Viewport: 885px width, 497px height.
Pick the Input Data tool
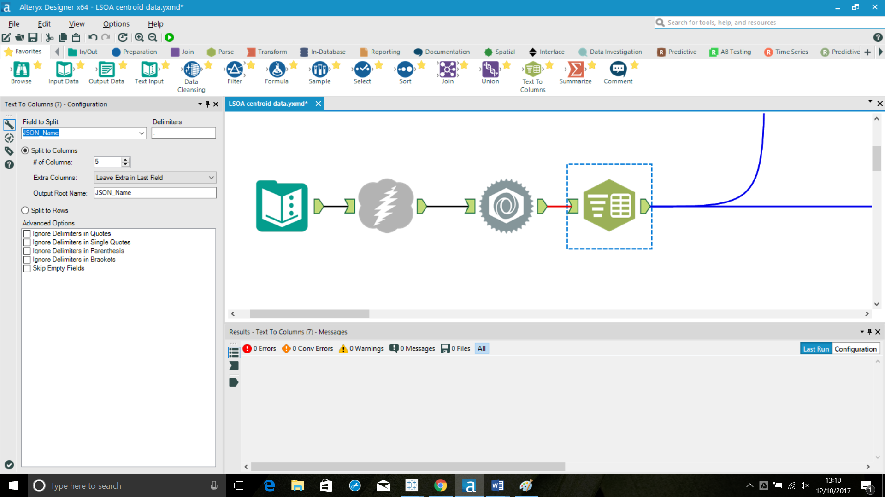[64, 73]
